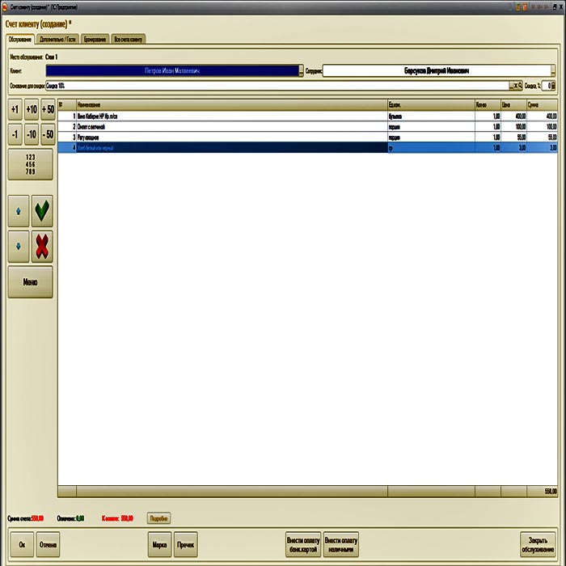Click the magnifier search icon in Основание для скидки
566x566 pixels.
520,85
